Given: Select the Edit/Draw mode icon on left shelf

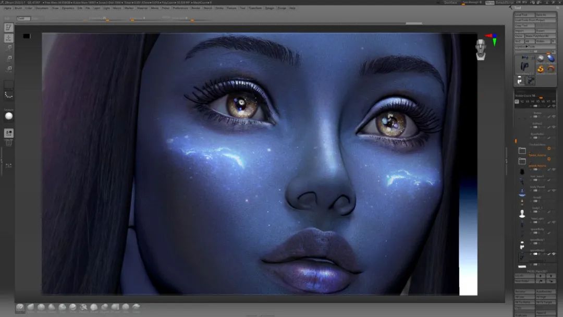Looking at the screenshot, I should click(9, 27).
